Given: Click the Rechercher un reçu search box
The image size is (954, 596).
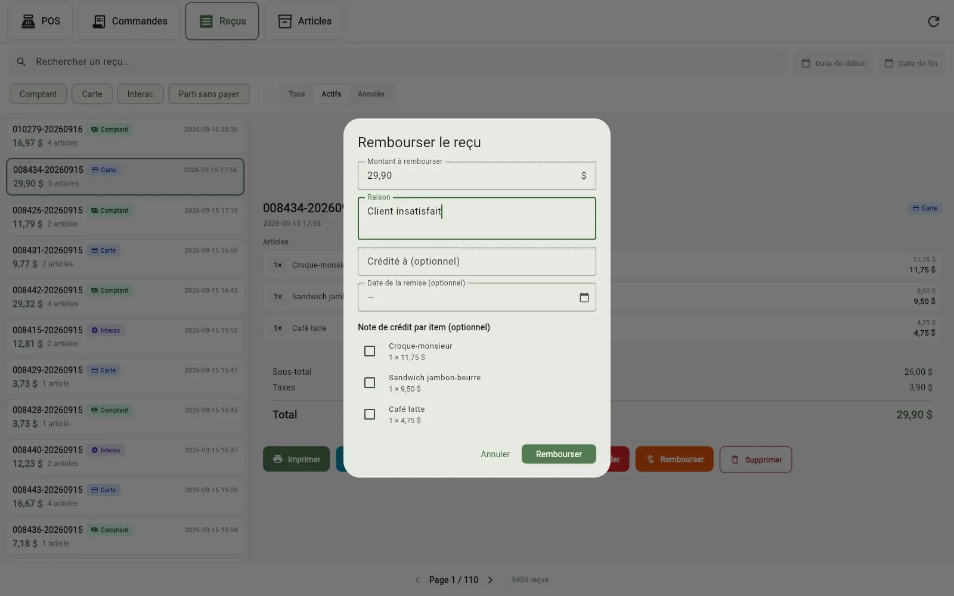Looking at the screenshot, I should [398, 62].
